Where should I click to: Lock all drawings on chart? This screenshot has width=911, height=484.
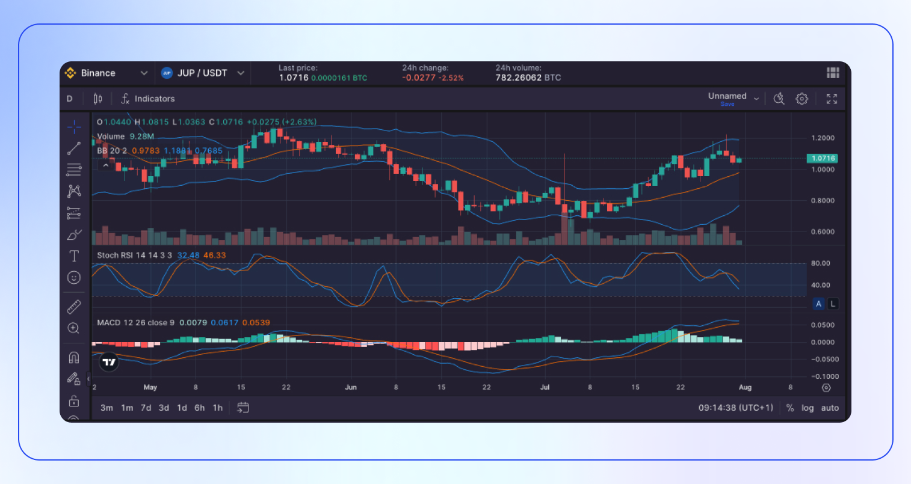tap(74, 400)
